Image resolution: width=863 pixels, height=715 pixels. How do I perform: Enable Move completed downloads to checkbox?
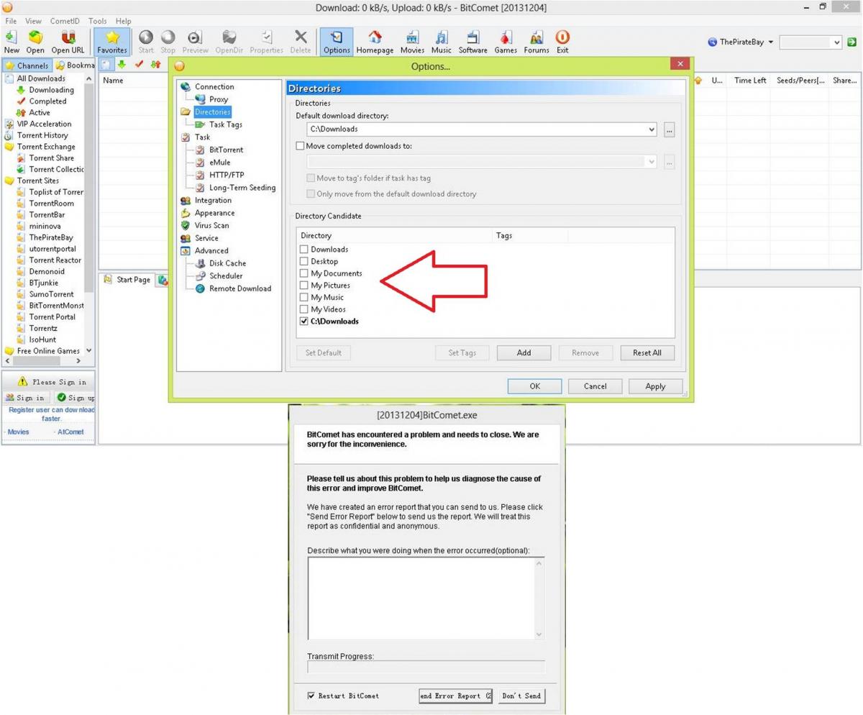pyautogui.click(x=301, y=146)
